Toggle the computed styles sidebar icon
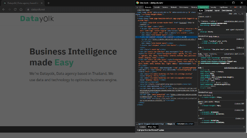Image resolution: width=247 pixels, height=138 pixels. click(x=242, y=14)
